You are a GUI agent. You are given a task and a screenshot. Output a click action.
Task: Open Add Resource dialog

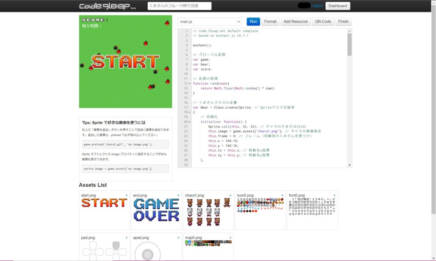tap(295, 22)
